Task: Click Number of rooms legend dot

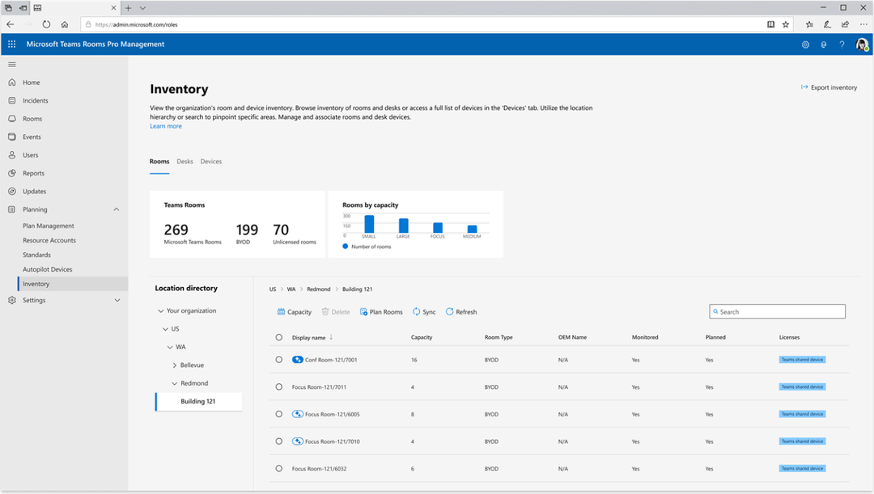Action: (346, 246)
